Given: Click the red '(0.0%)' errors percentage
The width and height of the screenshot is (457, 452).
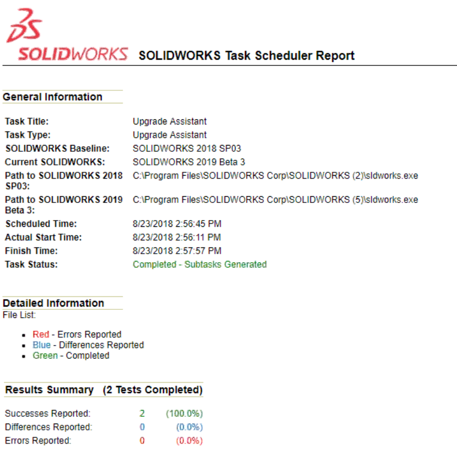Looking at the screenshot, I should point(189,440).
